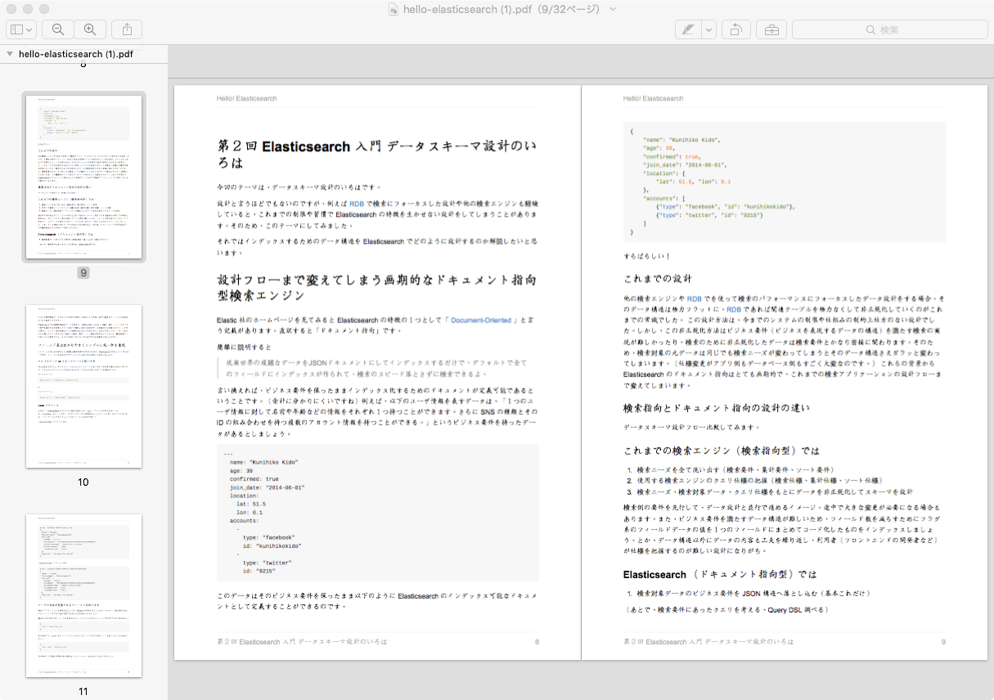Click left page header Hello! Elasticsearch
This screenshot has height=700, width=994.
[246, 98]
